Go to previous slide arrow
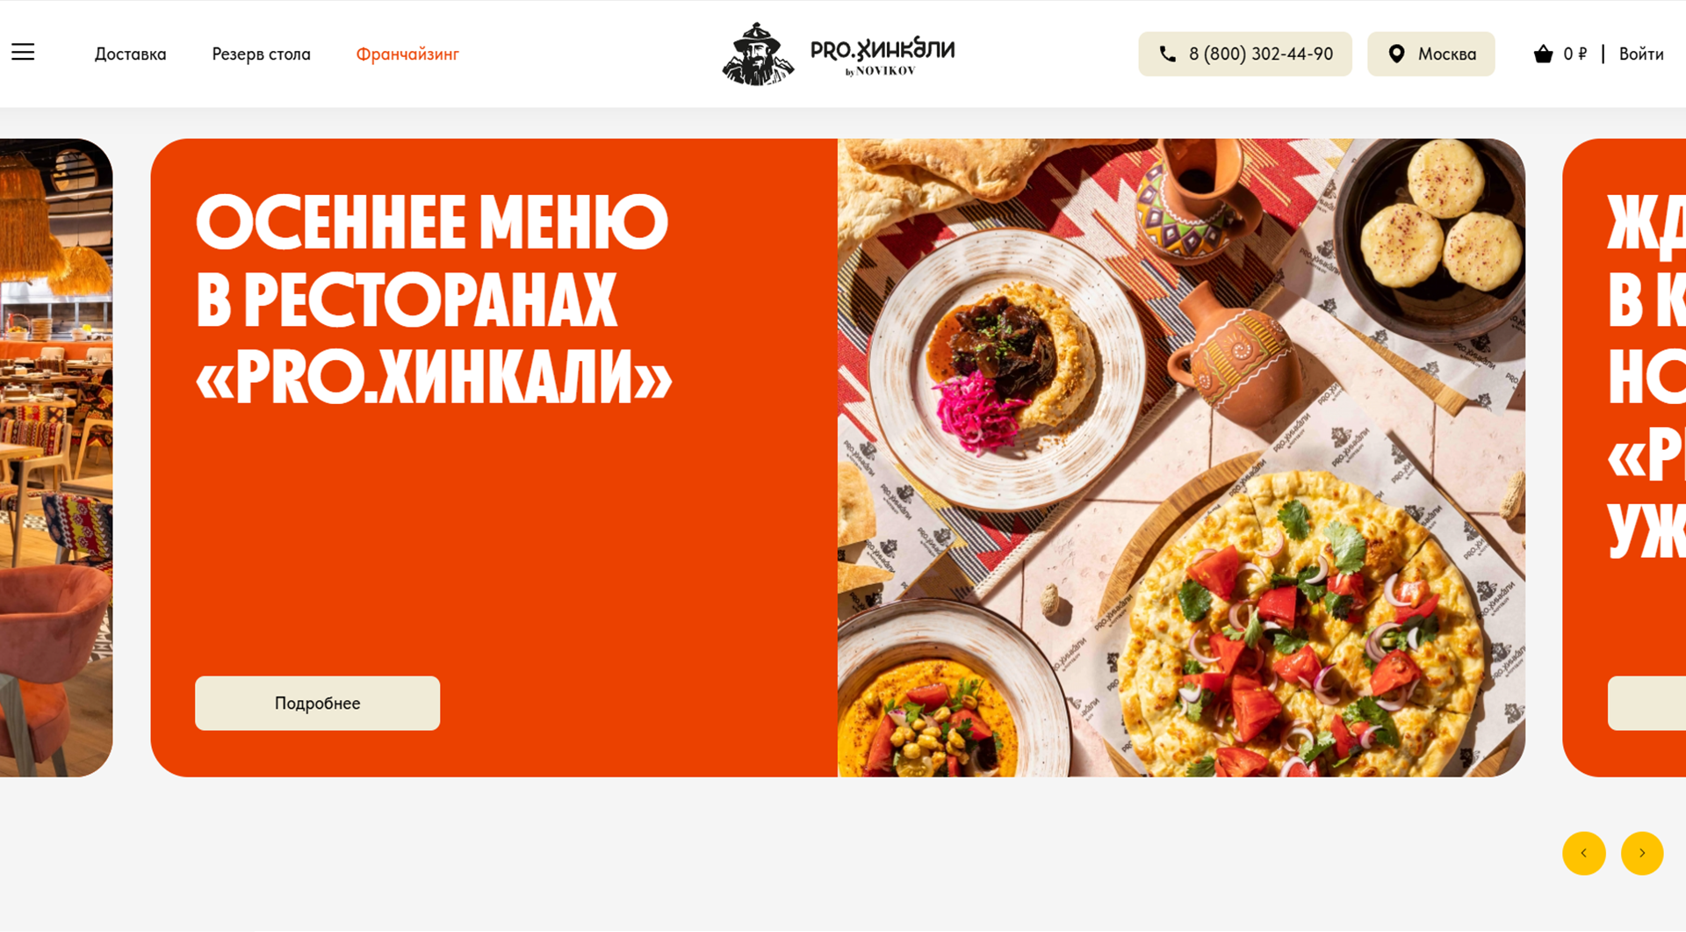Image resolution: width=1686 pixels, height=932 pixels. coord(1584,853)
